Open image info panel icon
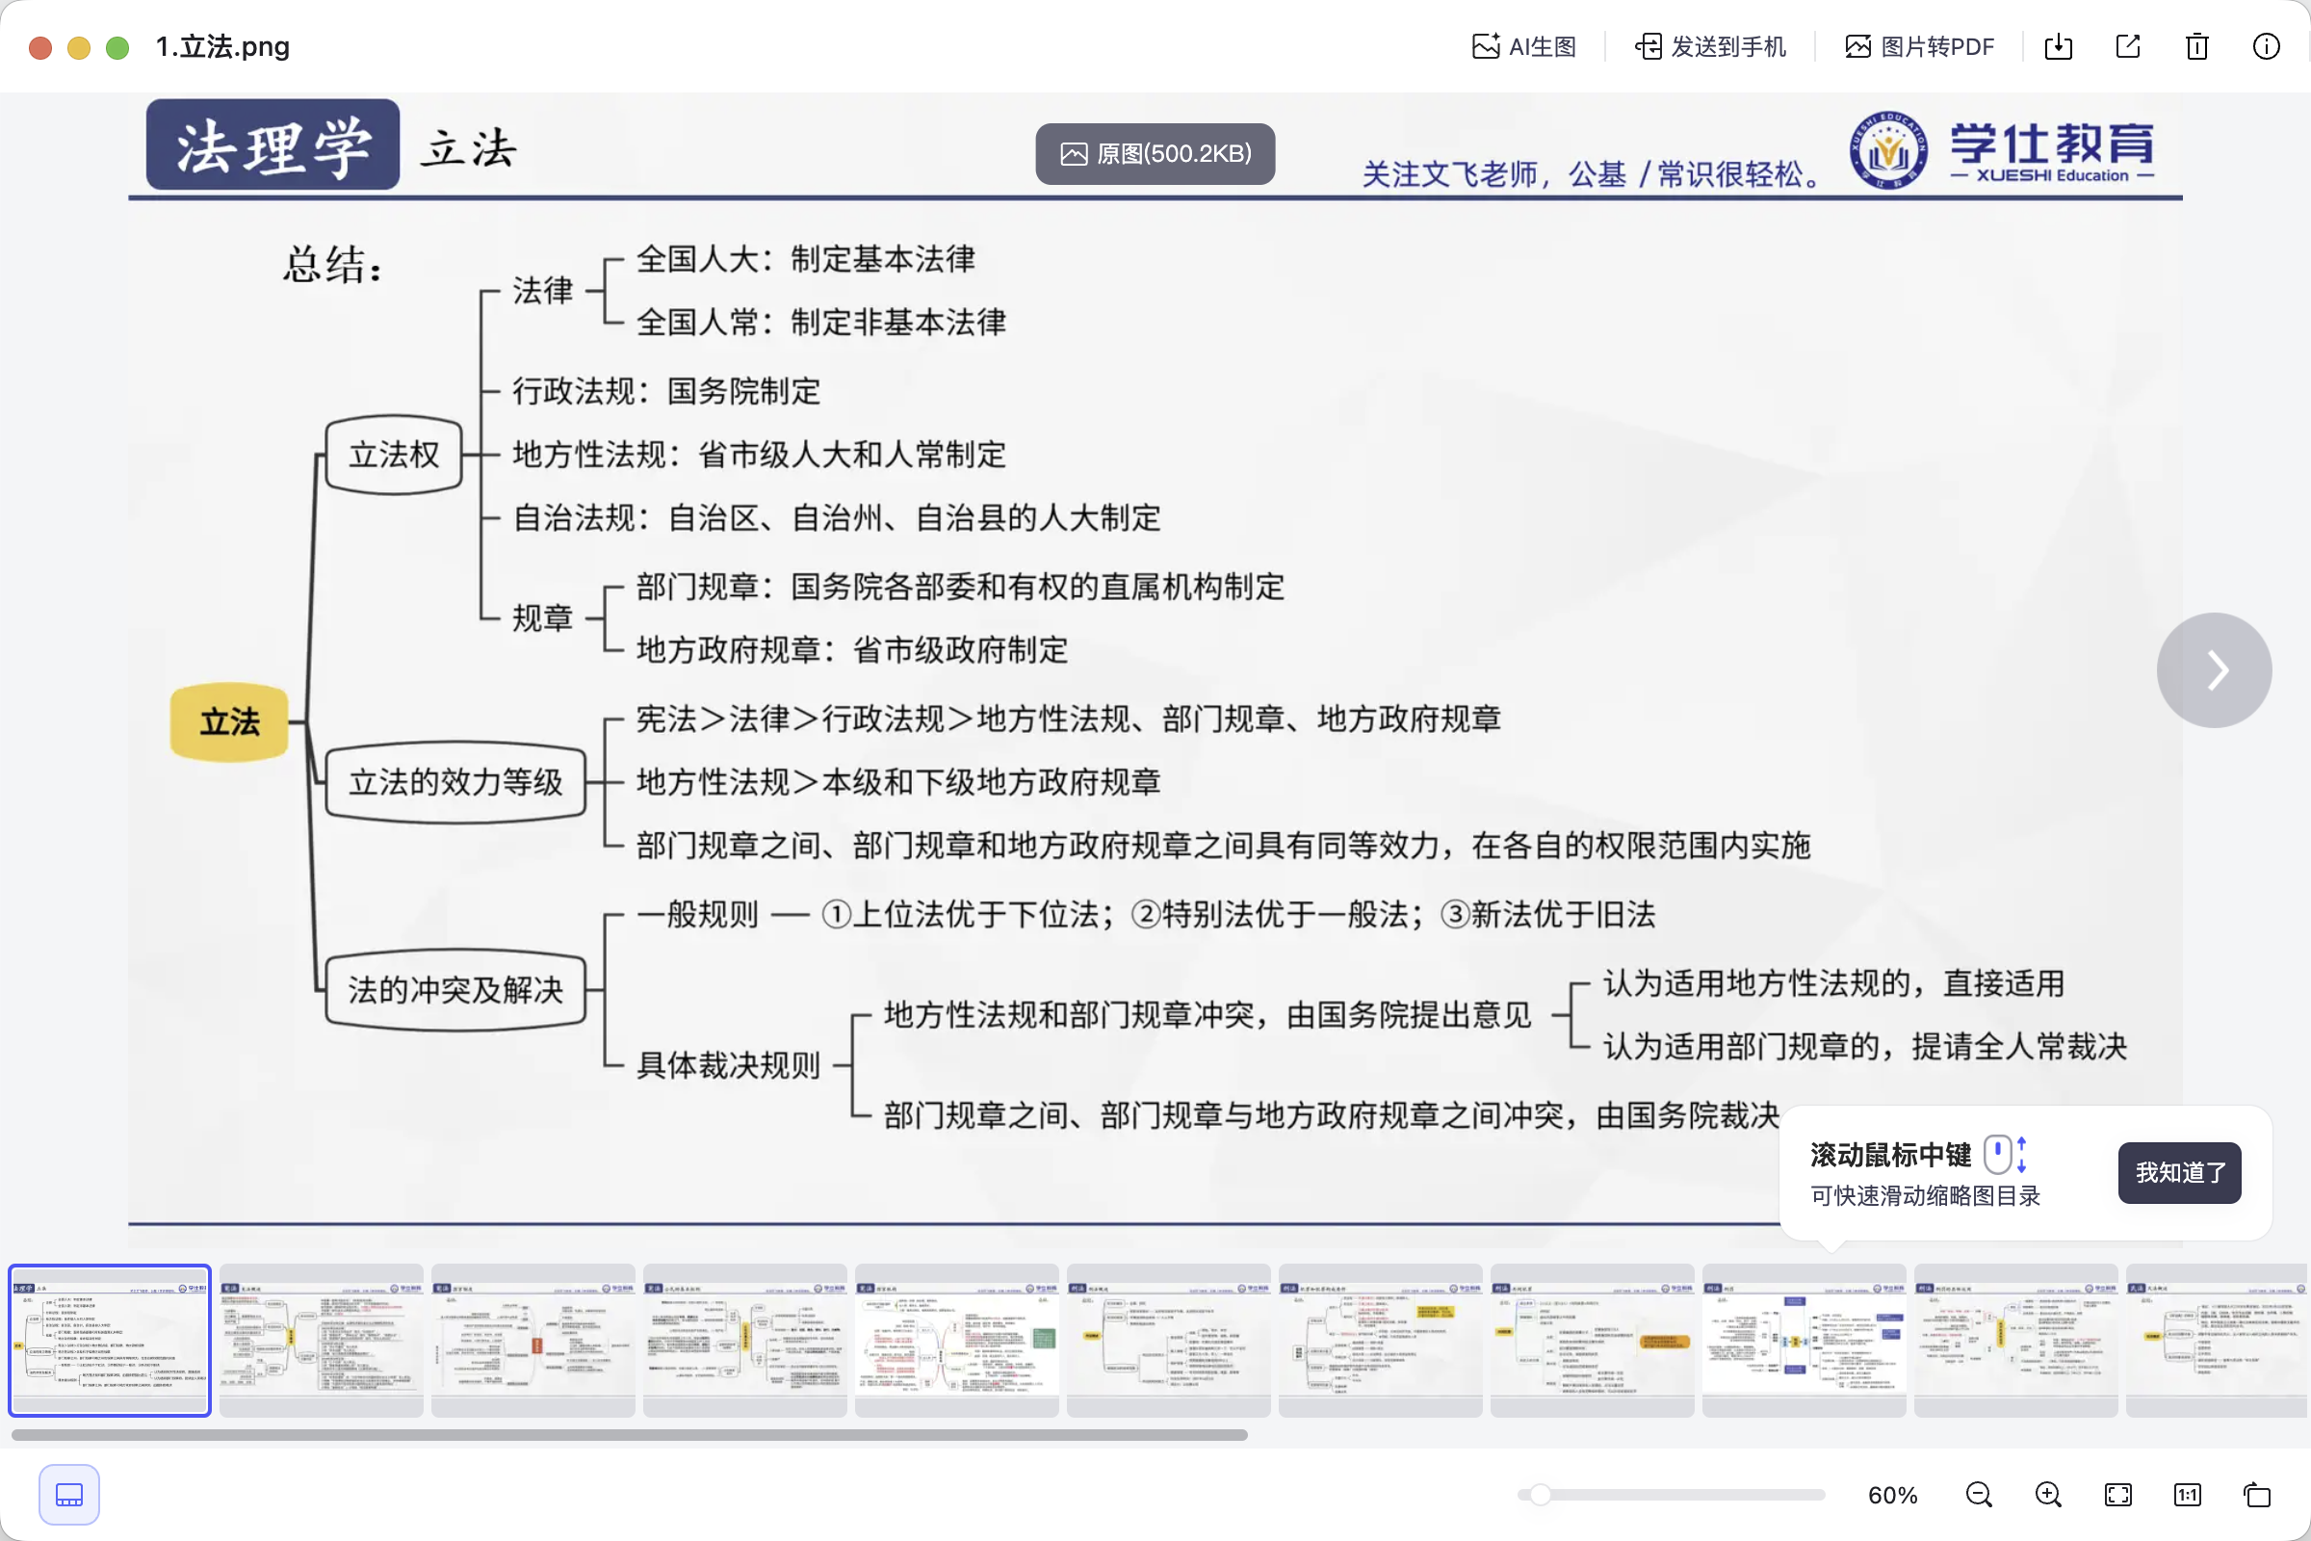 point(2266,46)
